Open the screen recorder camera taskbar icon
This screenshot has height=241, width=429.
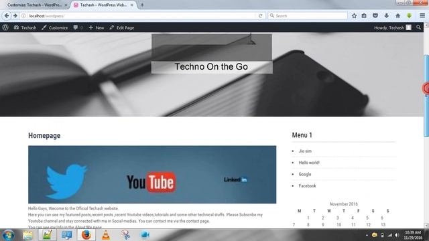145,235
